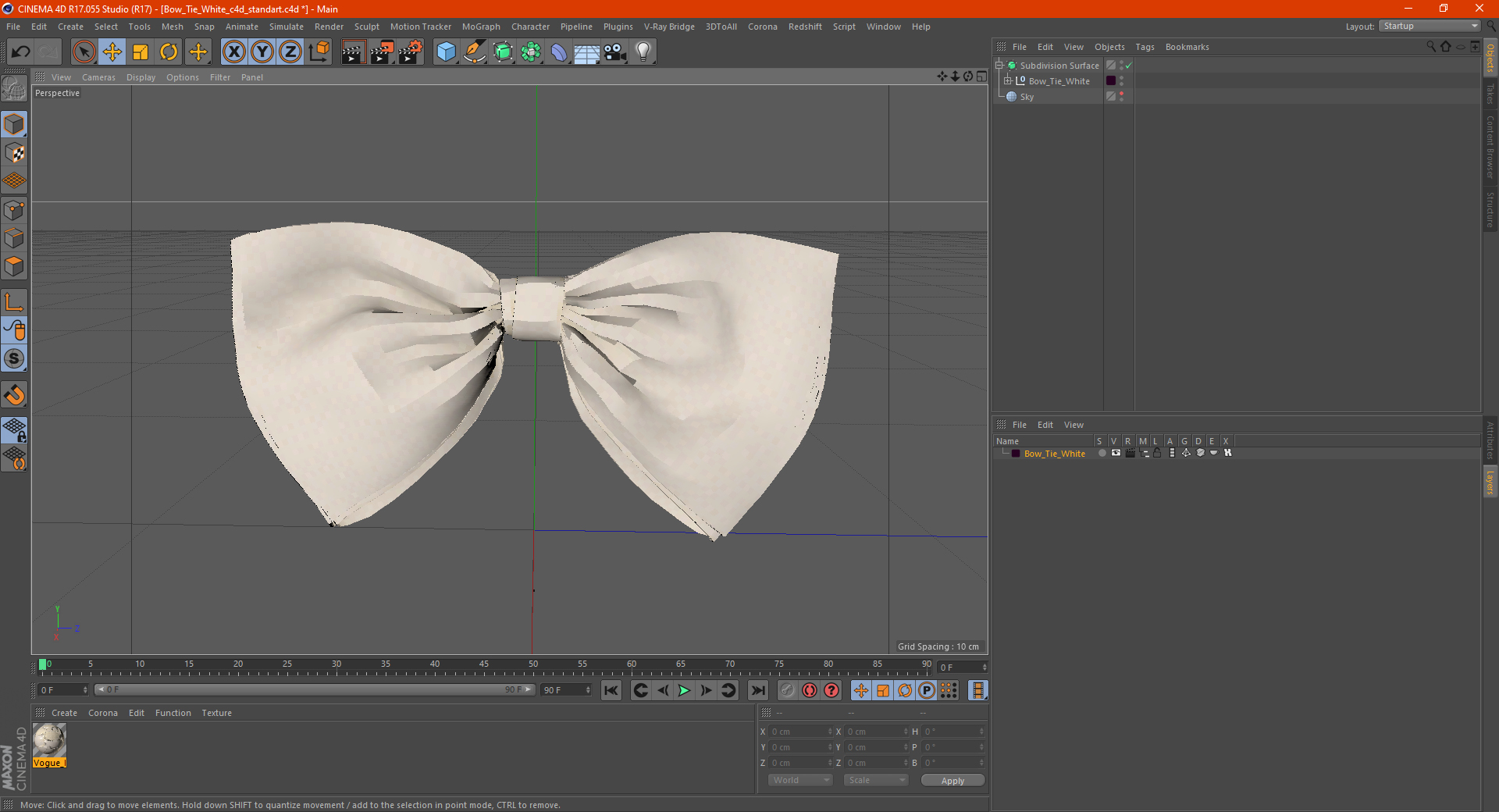Switch to Points mode
Viewport: 1499px width, 812px height.
tap(14, 210)
